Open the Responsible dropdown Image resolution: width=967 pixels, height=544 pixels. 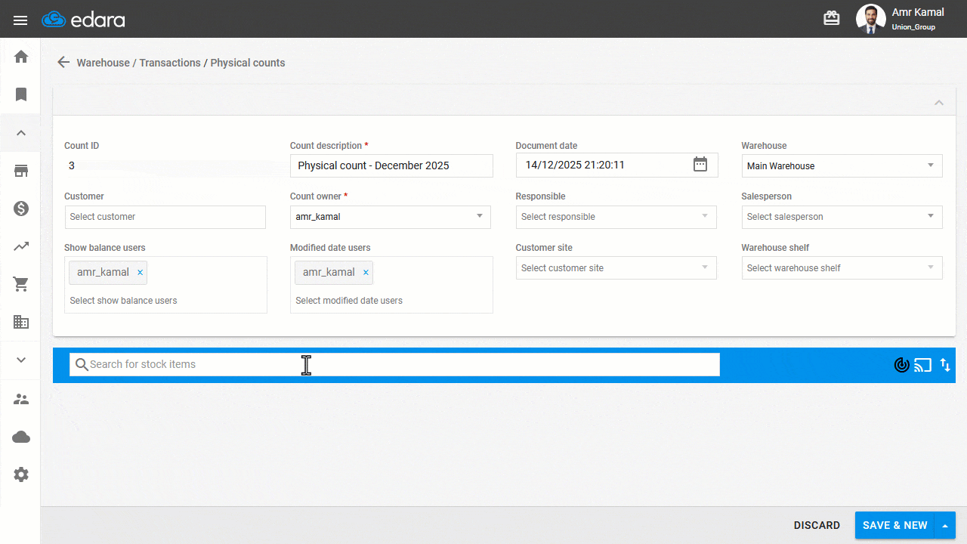pyautogui.click(x=616, y=217)
